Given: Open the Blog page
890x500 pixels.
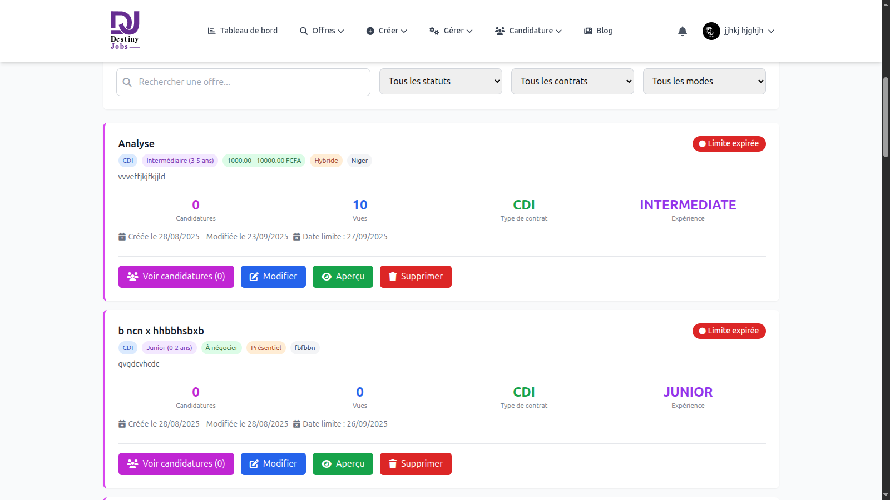Looking at the screenshot, I should point(598,31).
